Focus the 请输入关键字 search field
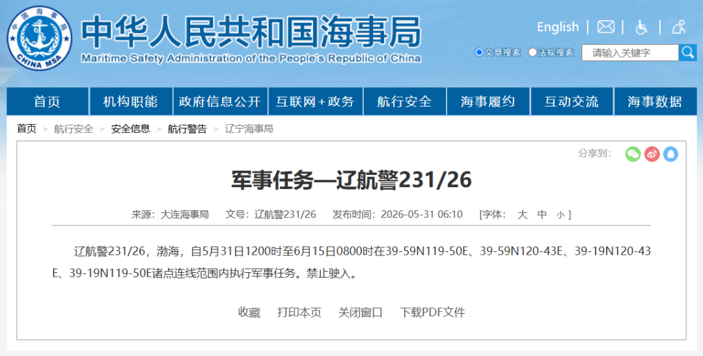This screenshot has height=356, width=703. point(630,53)
